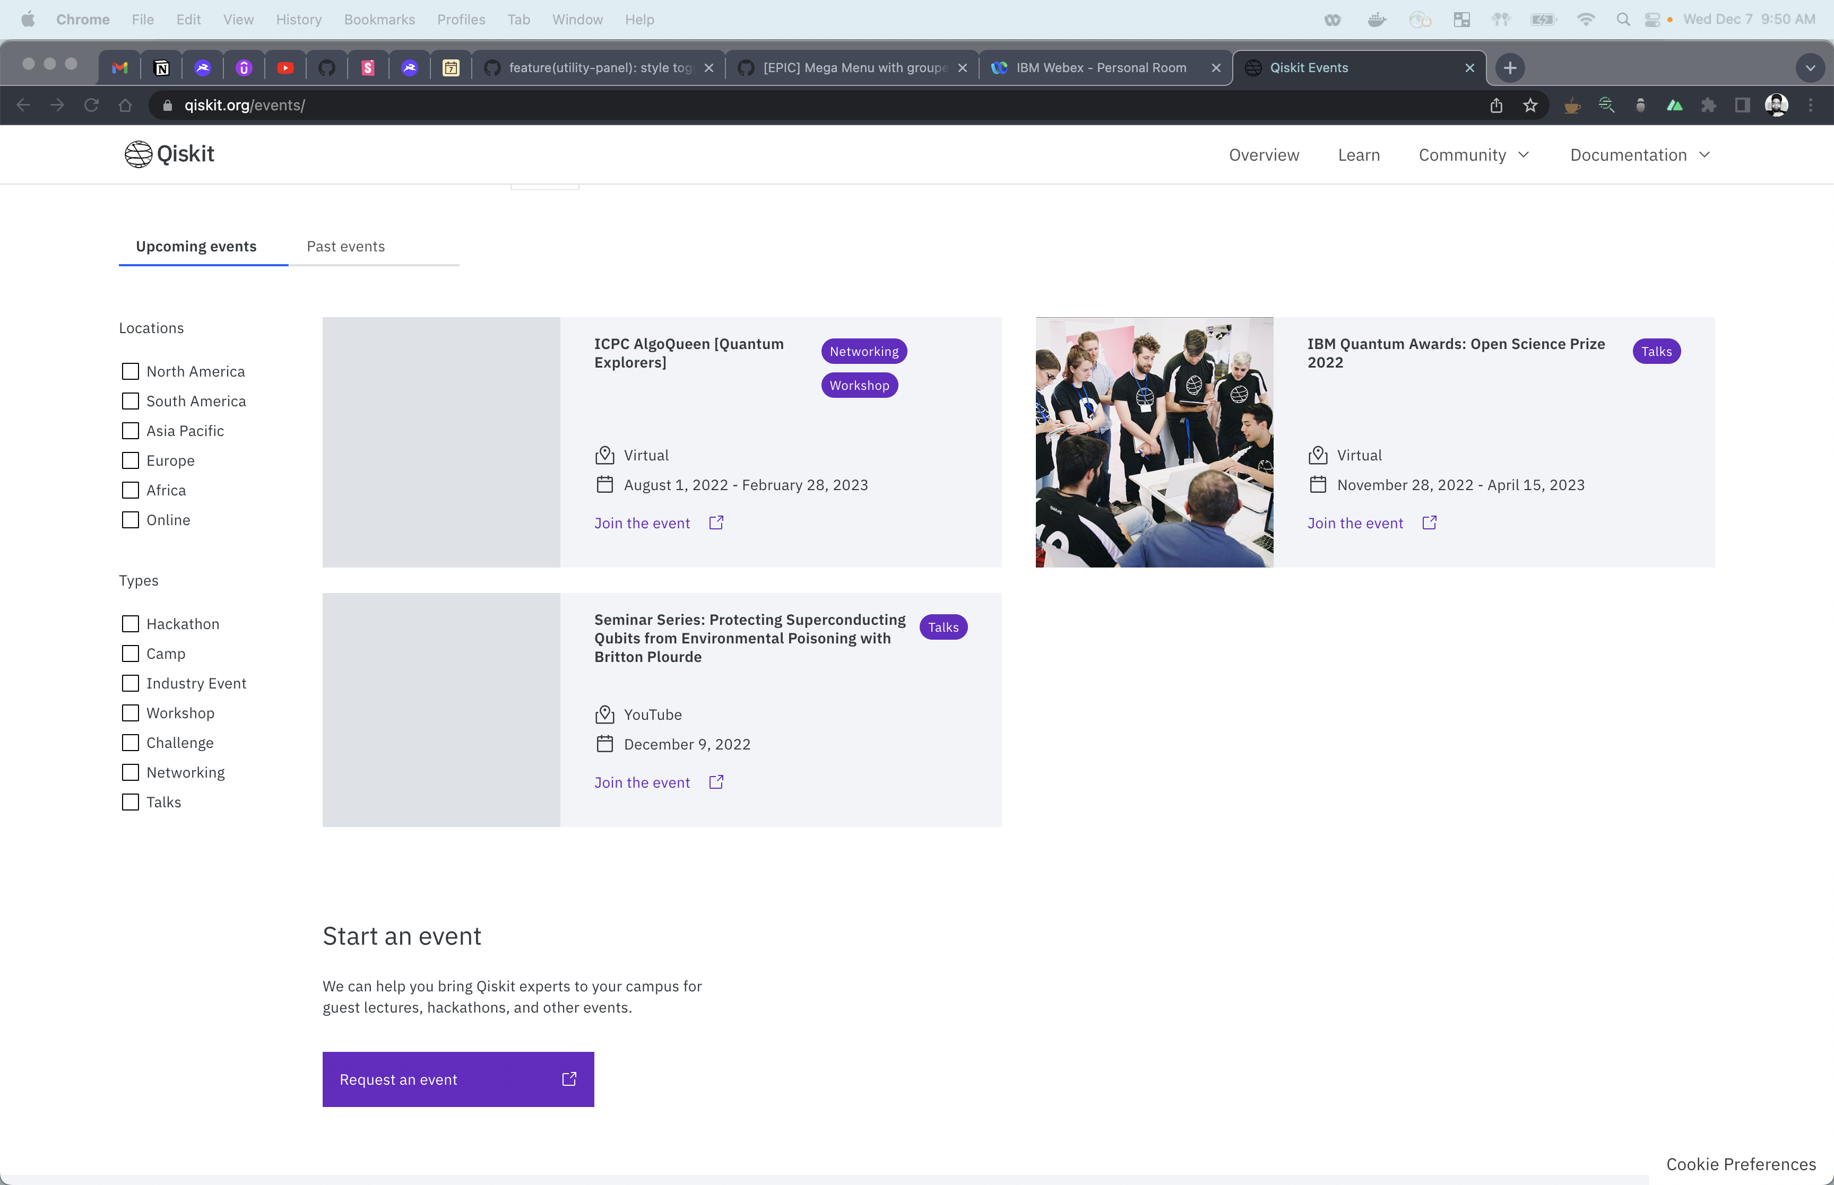
Task: Expand the Community dropdown menu
Action: pos(1473,155)
